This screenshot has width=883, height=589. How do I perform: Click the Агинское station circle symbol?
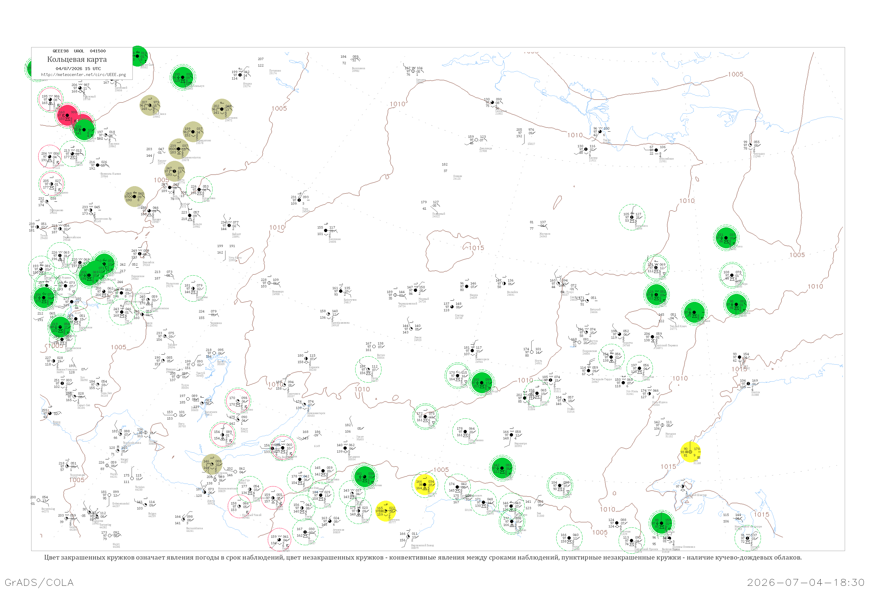pos(330,521)
